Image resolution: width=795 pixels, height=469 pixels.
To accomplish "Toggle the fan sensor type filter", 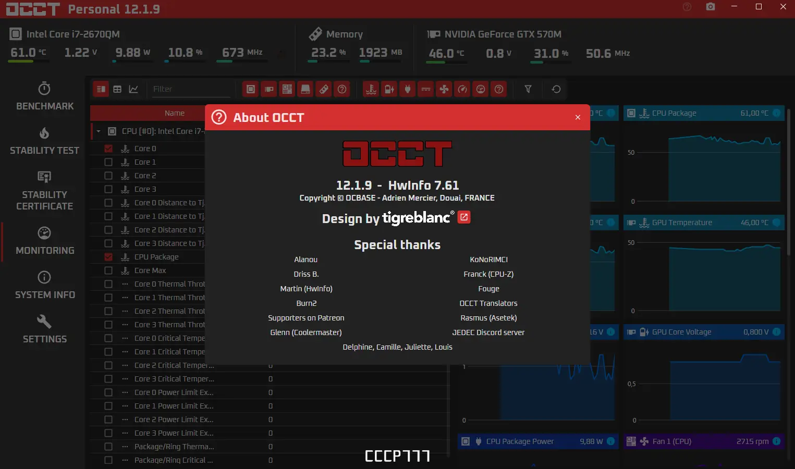I will pyautogui.click(x=444, y=89).
